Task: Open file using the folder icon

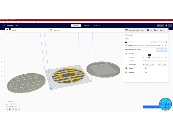Action: [x=7, y=30]
